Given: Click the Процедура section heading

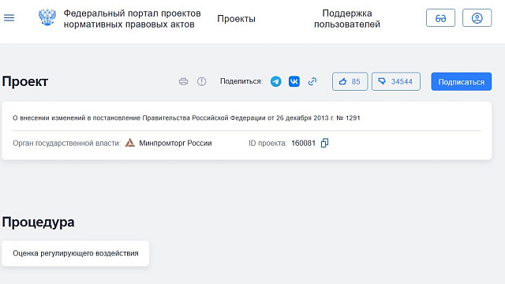Looking at the screenshot, I should 38,222.
